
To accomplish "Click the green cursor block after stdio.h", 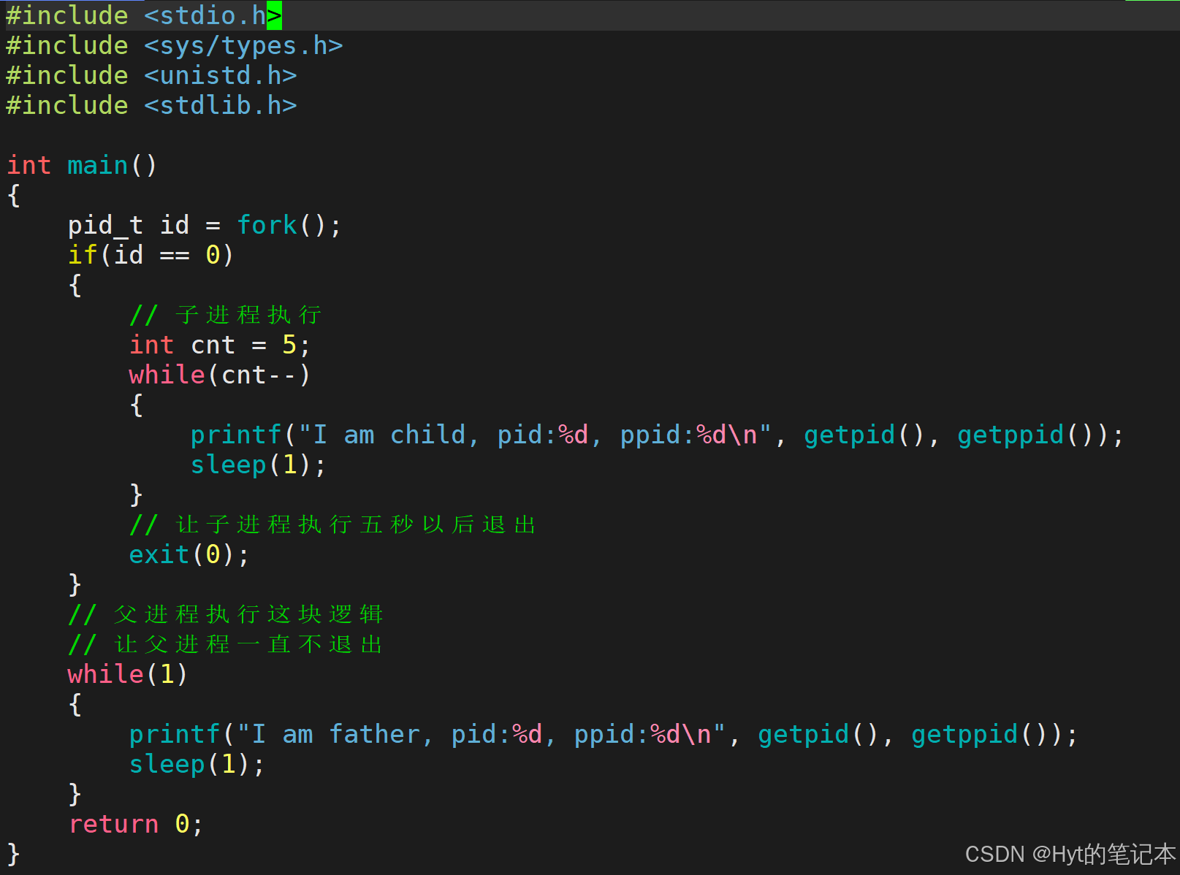I will (275, 15).
